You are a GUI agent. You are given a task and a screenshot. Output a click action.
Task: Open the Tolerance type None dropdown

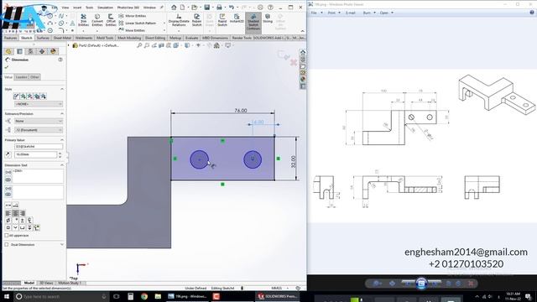[39, 121]
